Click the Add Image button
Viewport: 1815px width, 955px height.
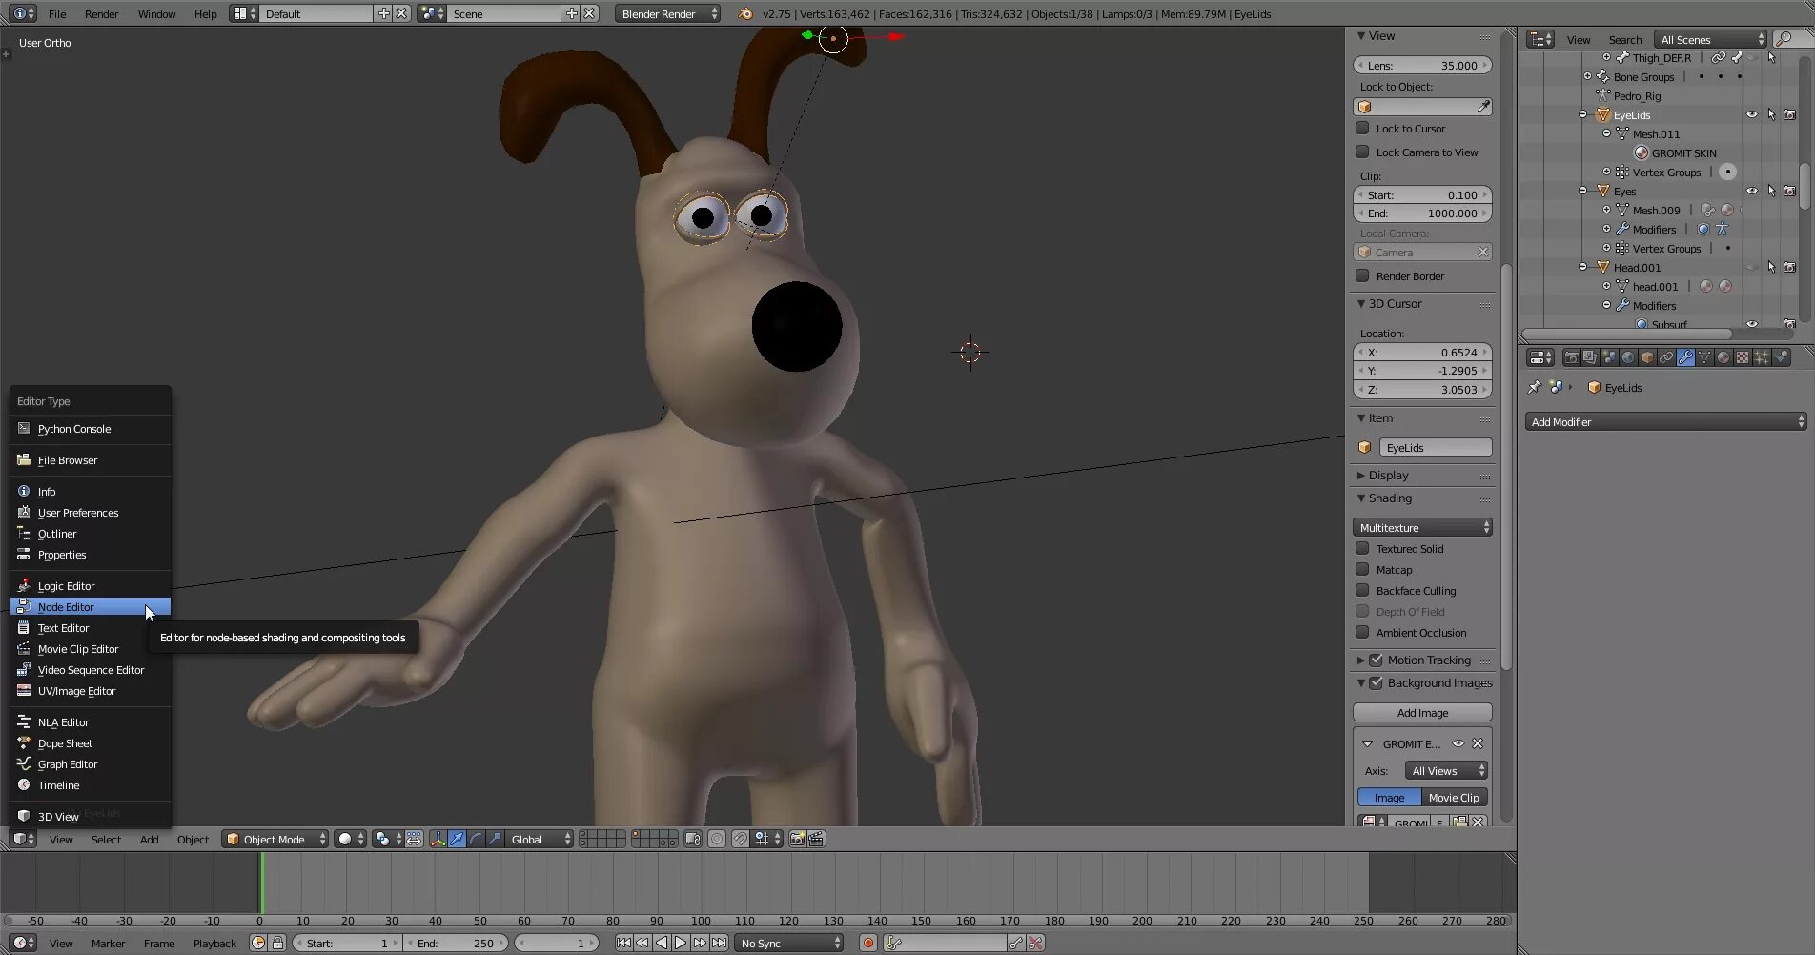[x=1422, y=712]
